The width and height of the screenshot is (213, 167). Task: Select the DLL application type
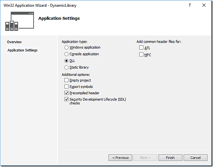(x=66, y=61)
